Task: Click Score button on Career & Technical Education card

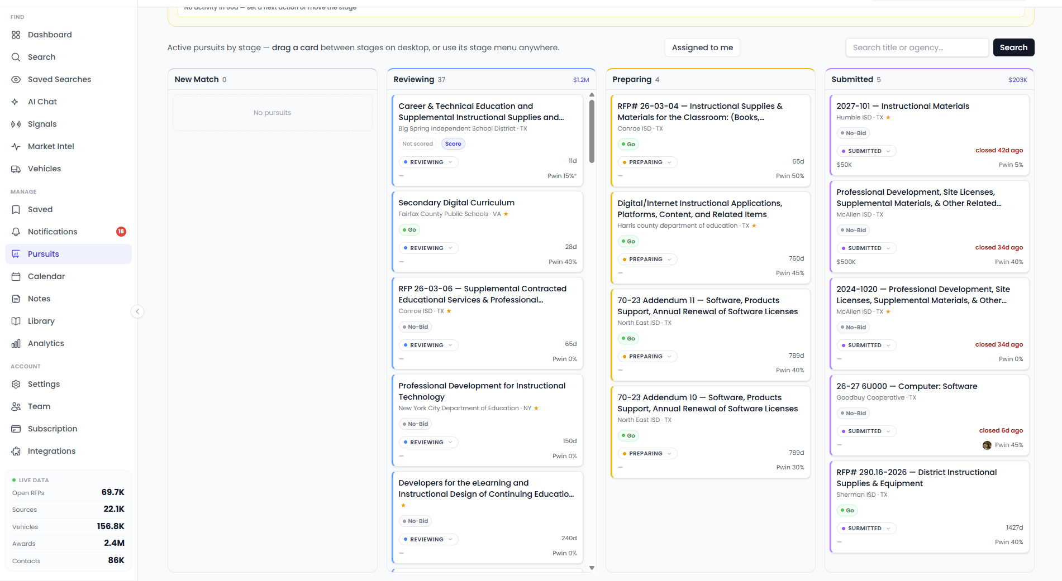Action: (x=453, y=144)
